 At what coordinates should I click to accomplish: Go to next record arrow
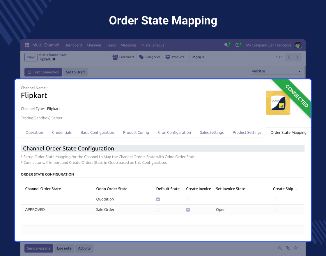[297, 57]
